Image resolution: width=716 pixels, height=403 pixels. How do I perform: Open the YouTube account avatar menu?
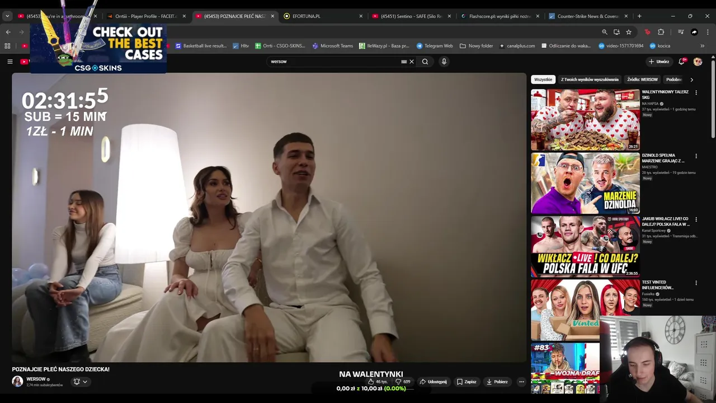(x=698, y=62)
